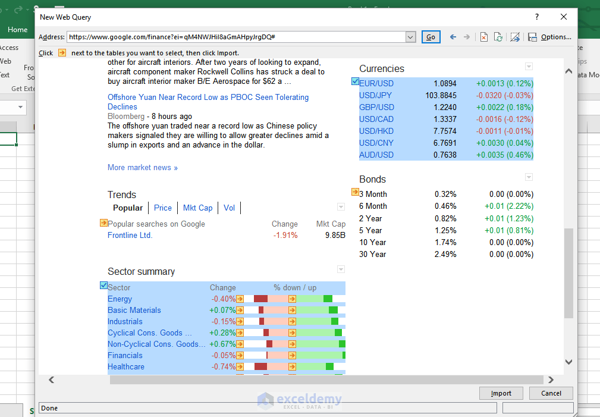Expand the Address bar dropdown

(x=410, y=37)
